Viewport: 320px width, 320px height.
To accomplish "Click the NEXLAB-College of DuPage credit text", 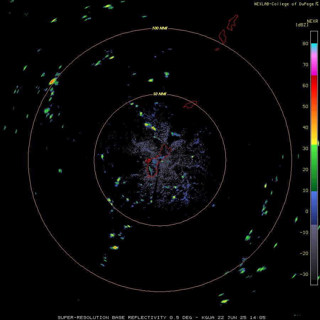I will pyautogui.click(x=284, y=4).
